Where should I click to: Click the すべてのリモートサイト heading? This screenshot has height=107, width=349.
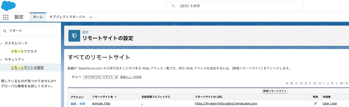click(x=99, y=57)
